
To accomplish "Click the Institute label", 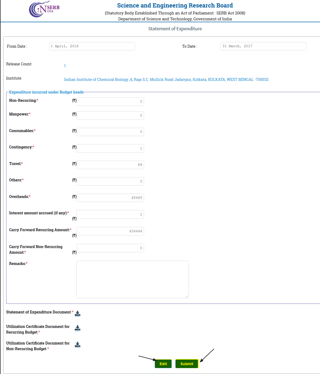I will click(14, 78).
